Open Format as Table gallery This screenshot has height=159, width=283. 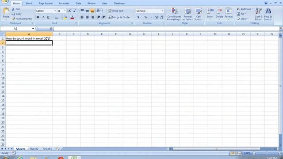pyautogui.click(x=187, y=14)
